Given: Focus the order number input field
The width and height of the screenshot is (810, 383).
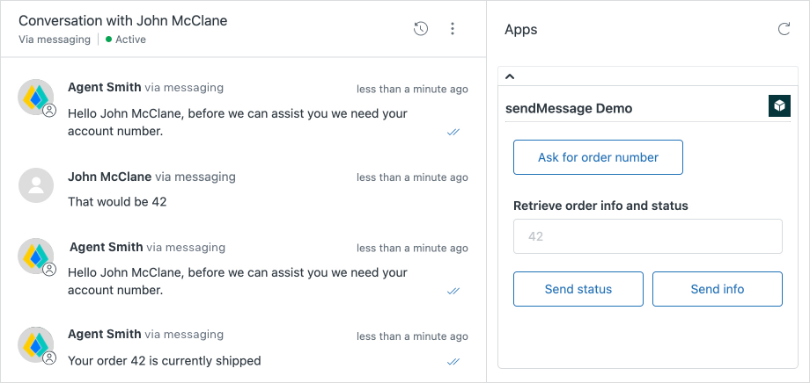Looking at the screenshot, I should [x=648, y=236].
